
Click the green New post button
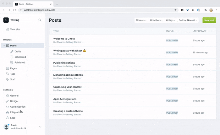[x=209, y=20]
